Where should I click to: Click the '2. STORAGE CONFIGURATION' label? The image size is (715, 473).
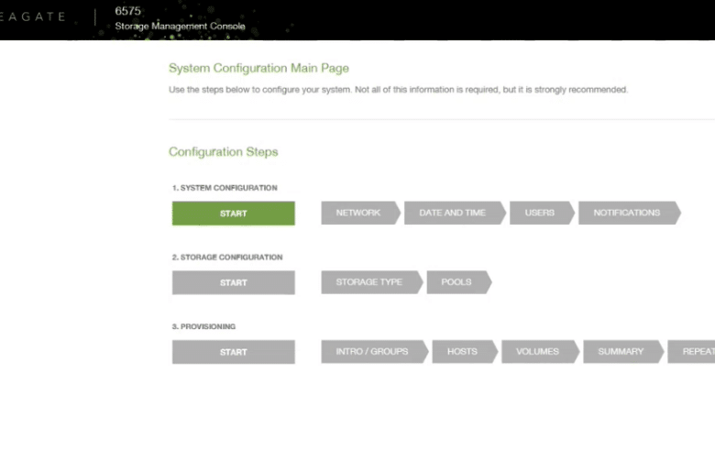click(227, 258)
